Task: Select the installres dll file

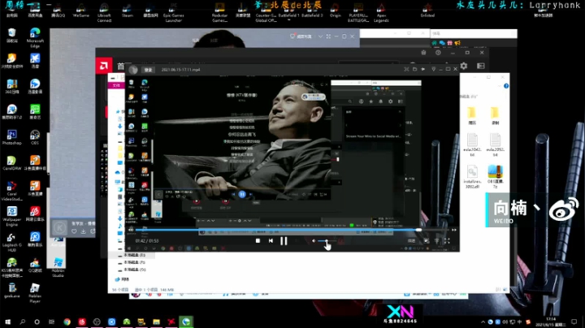Action: (x=472, y=177)
